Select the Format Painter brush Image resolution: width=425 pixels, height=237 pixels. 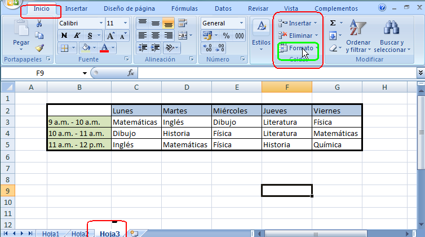click(39, 48)
